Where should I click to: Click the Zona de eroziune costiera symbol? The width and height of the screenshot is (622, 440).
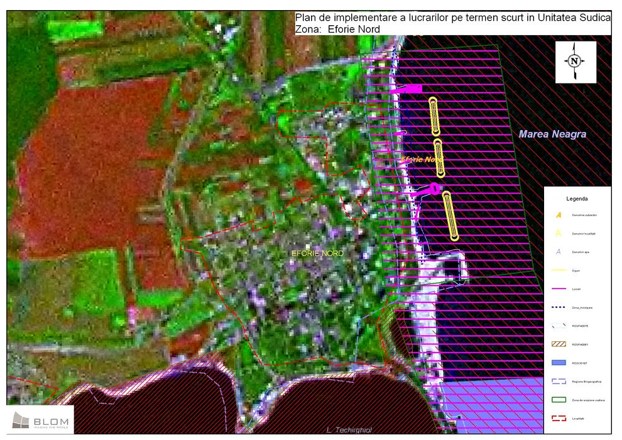559,399
